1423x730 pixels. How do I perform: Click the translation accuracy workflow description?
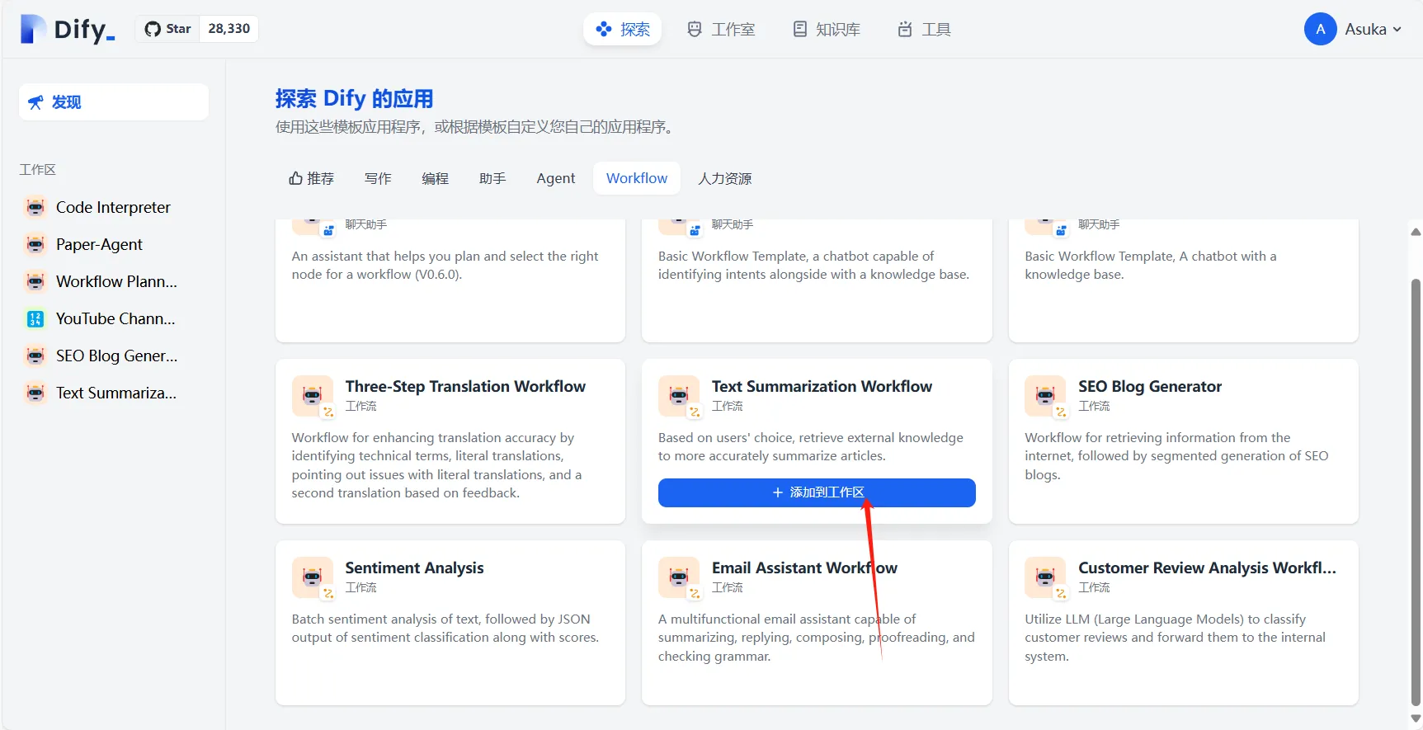436,465
